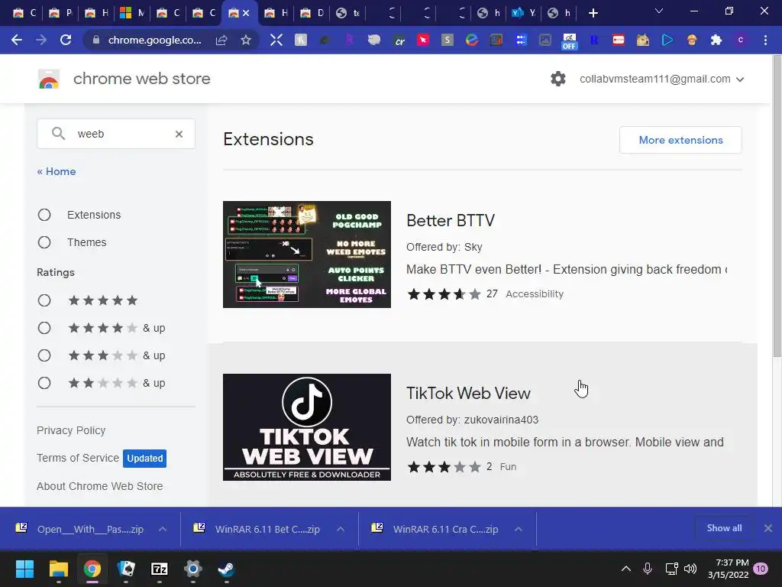Click the share this page icon in address bar

coord(221,40)
